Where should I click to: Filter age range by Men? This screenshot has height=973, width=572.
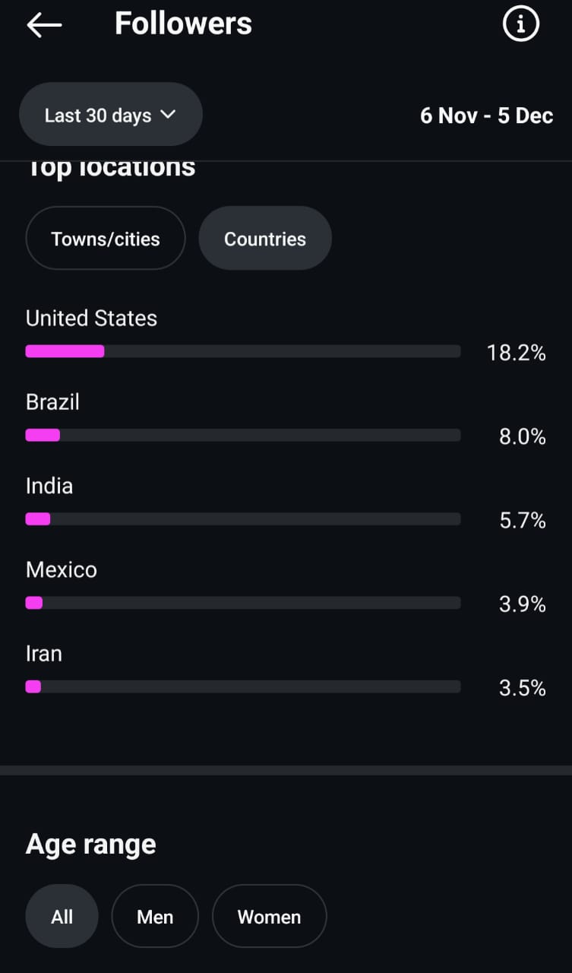click(155, 917)
